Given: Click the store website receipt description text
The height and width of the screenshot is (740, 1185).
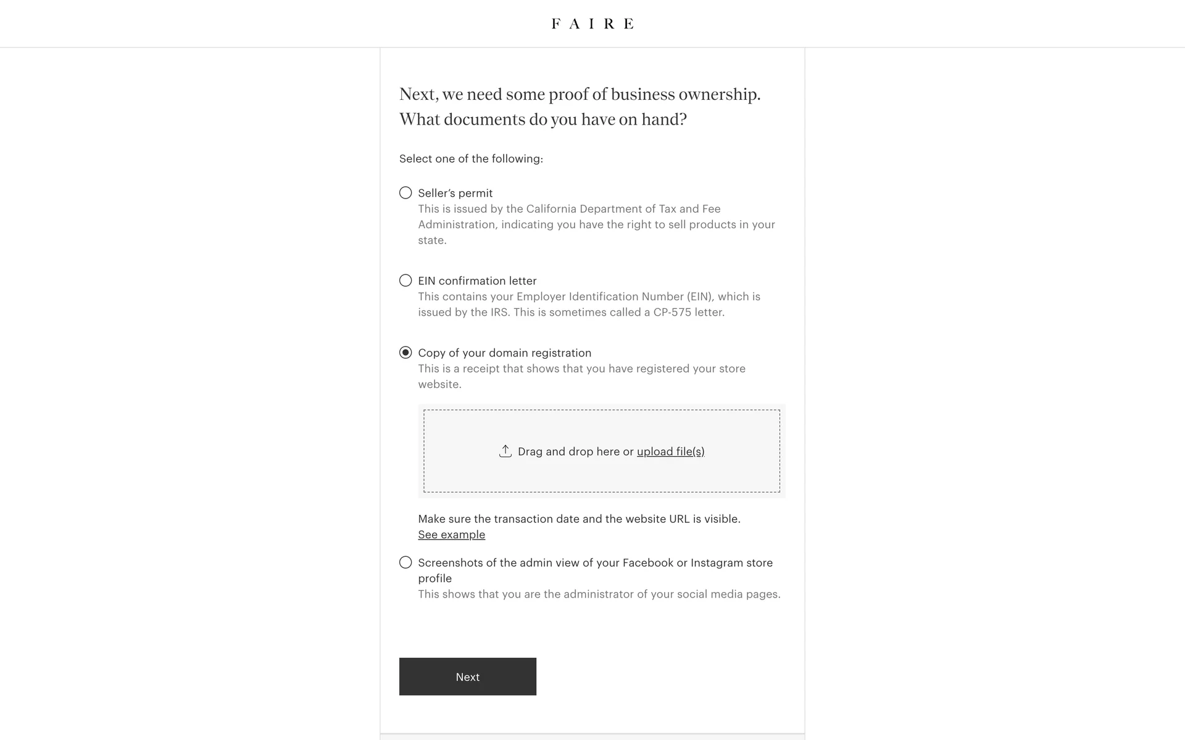Looking at the screenshot, I should [581, 376].
